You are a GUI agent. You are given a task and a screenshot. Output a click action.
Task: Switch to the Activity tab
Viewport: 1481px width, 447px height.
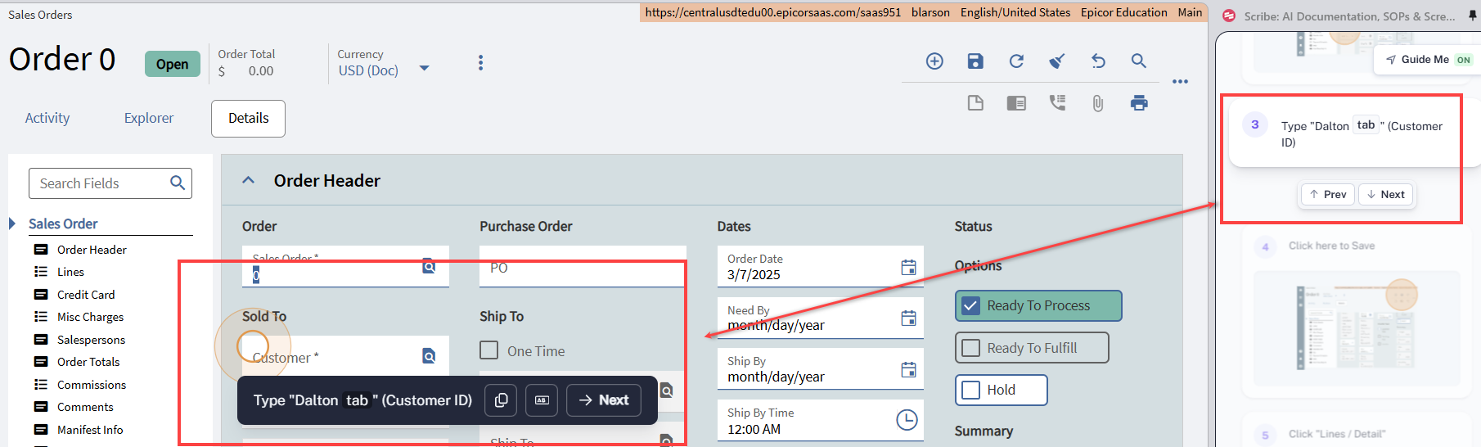(47, 118)
